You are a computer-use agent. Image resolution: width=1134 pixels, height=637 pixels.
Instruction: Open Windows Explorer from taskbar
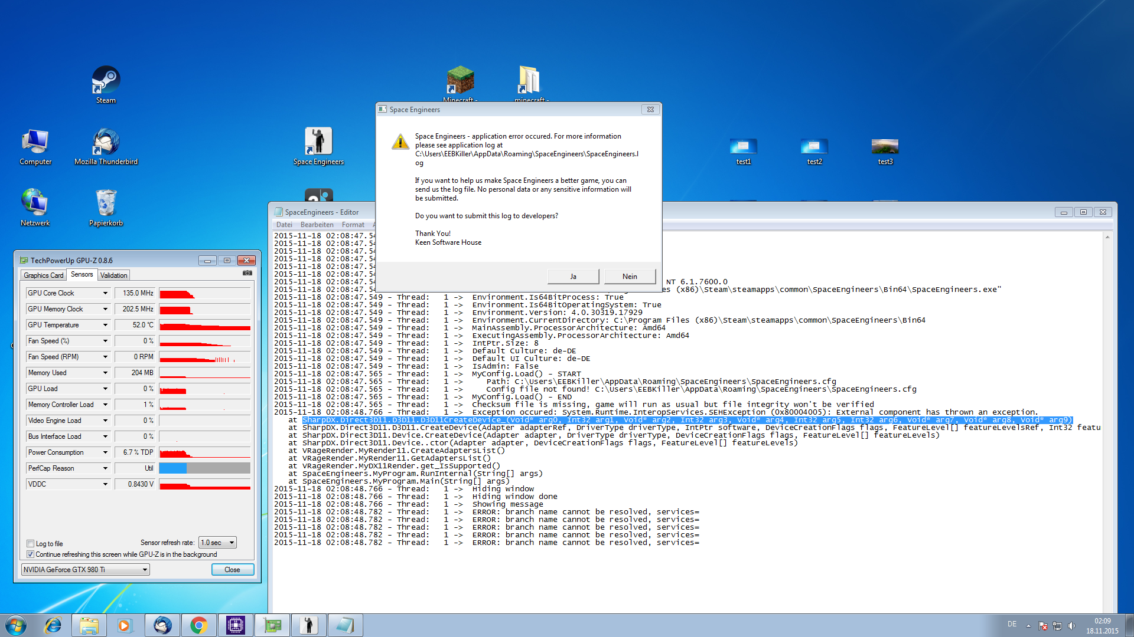point(89,625)
